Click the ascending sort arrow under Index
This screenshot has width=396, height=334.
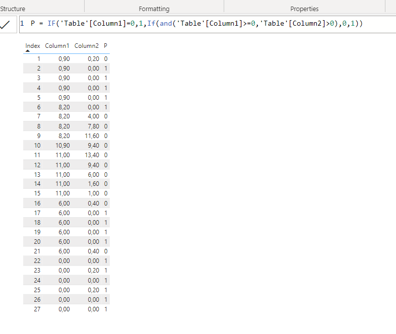(x=28, y=51)
